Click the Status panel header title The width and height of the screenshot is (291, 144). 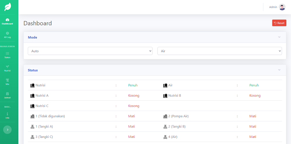(x=33, y=70)
